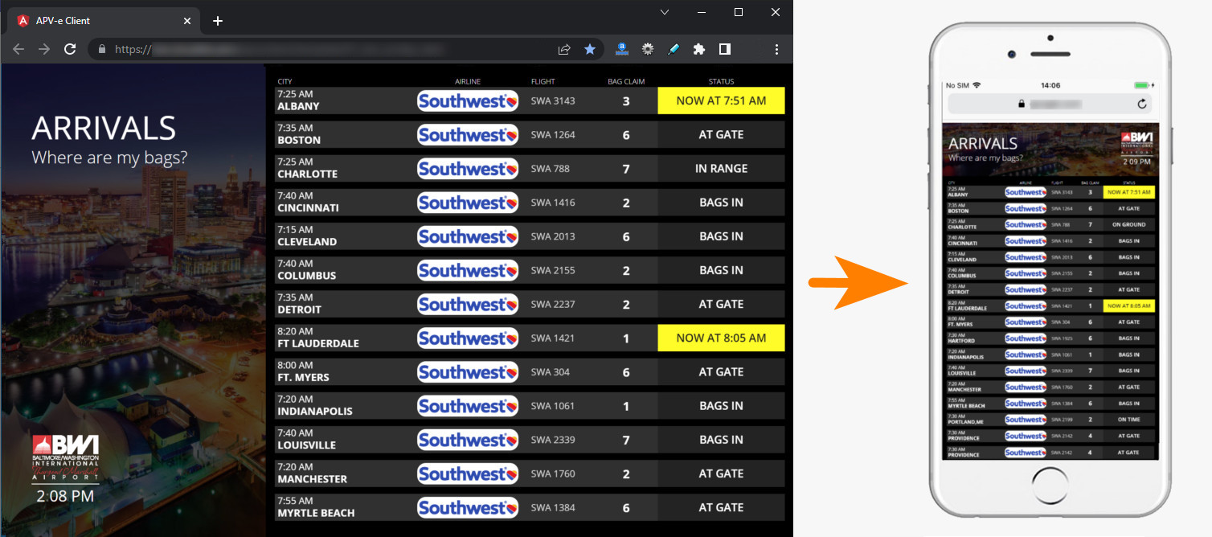Click flight 'SWA 2013' on the desktop board
The height and width of the screenshot is (537, 1212).
pyautogui.click(x=553, y=236)
